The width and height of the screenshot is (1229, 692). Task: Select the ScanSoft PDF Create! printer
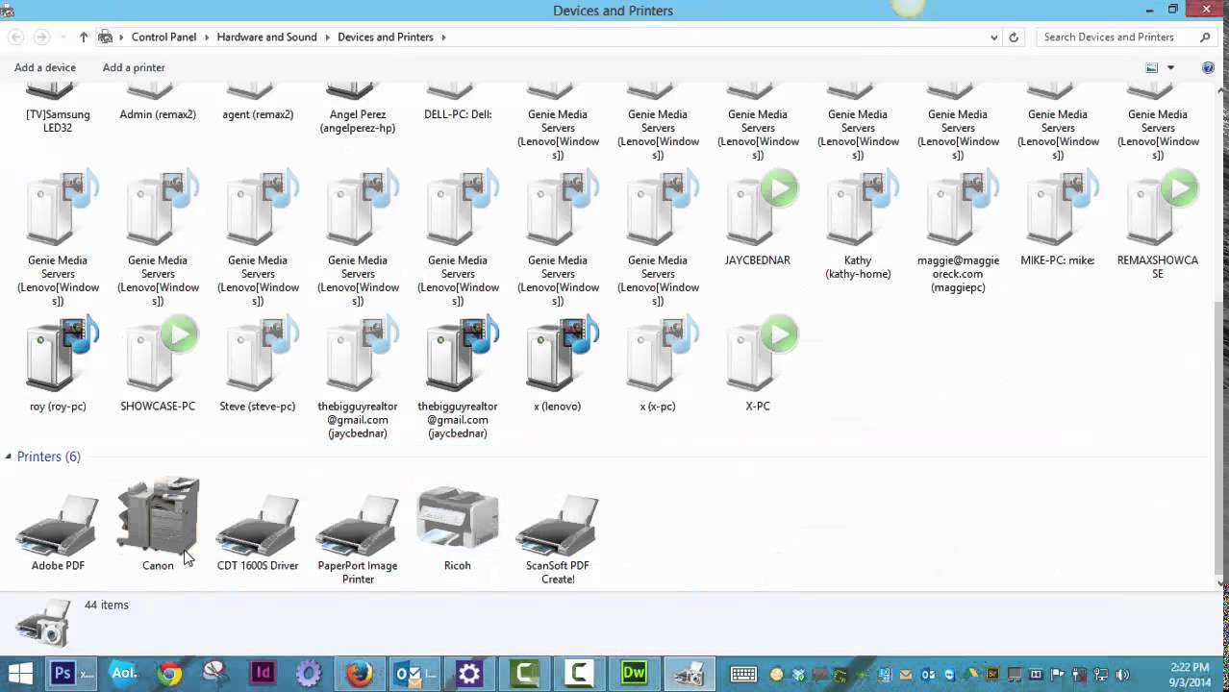click(x=558, y=538)
